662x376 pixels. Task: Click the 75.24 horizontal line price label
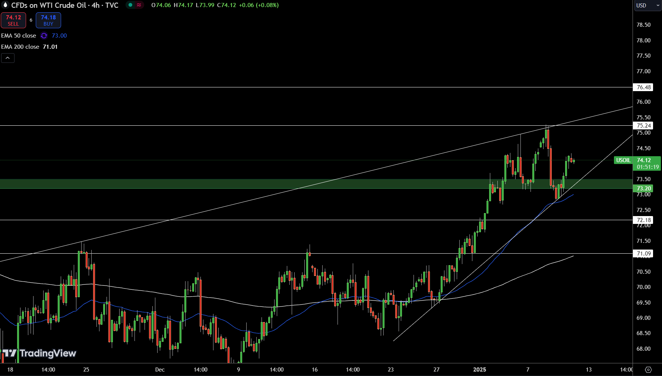click(x=643, y=126)
